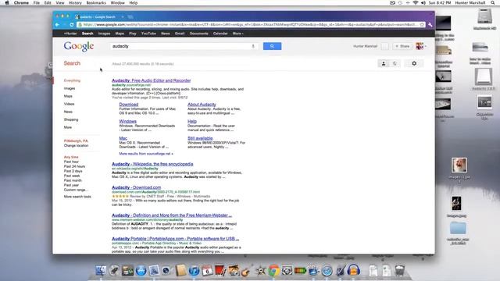Screen dimensions: 500x281
Task: Open iTunes from the Dock
Action: click(194, 271)
